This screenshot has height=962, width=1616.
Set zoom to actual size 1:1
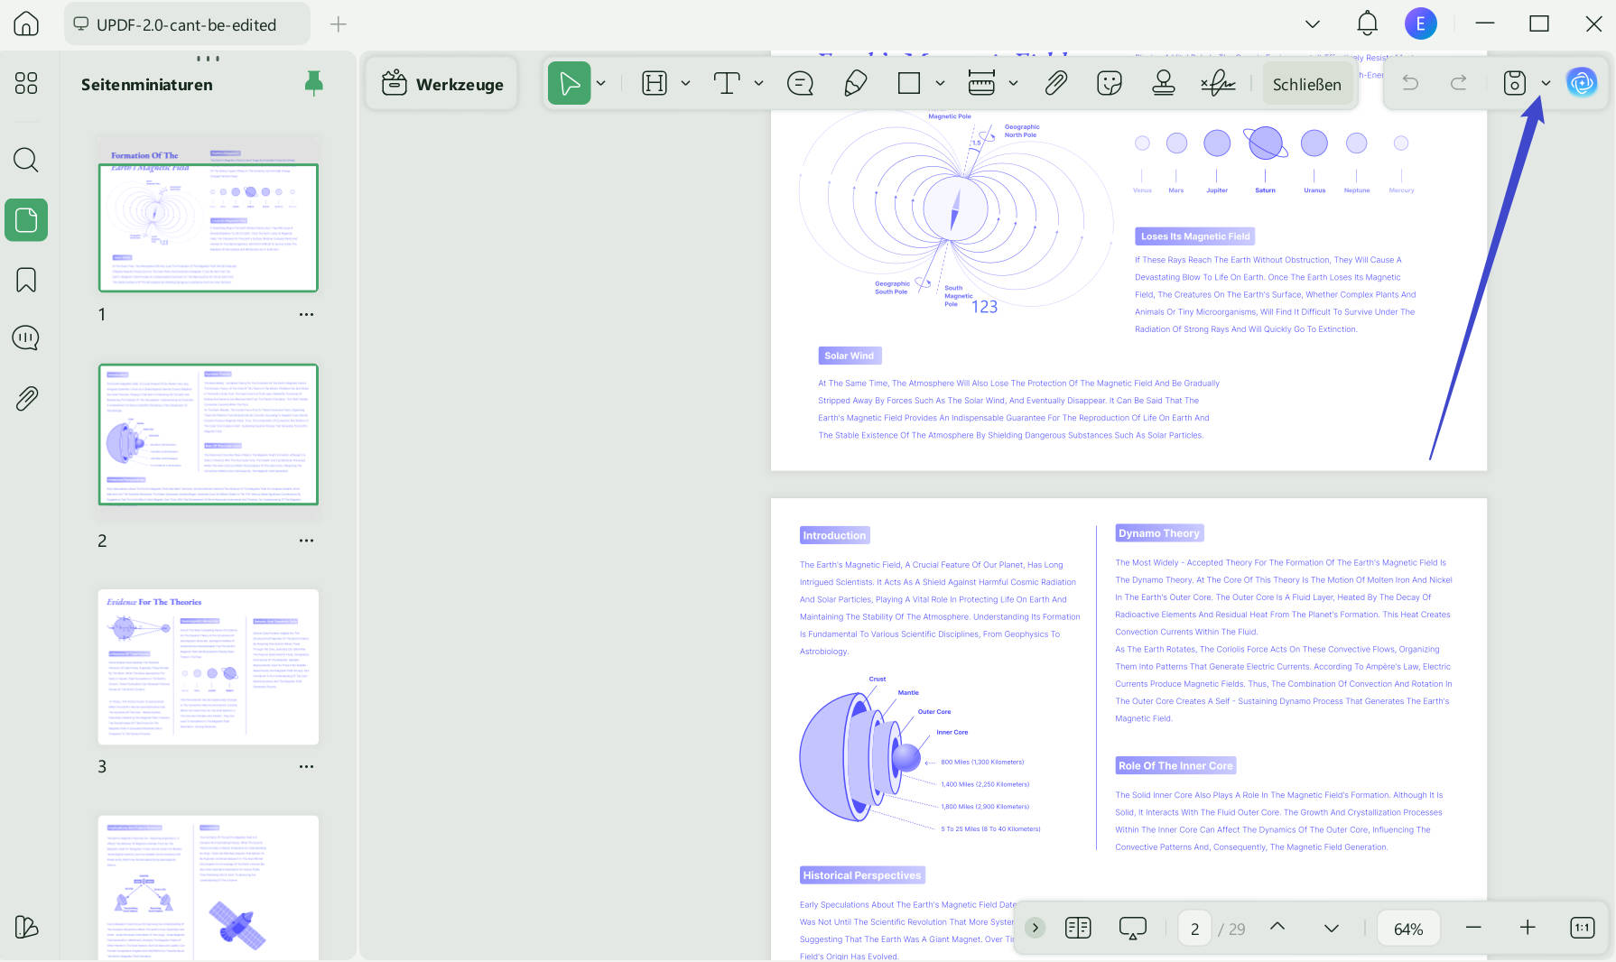1583,928
